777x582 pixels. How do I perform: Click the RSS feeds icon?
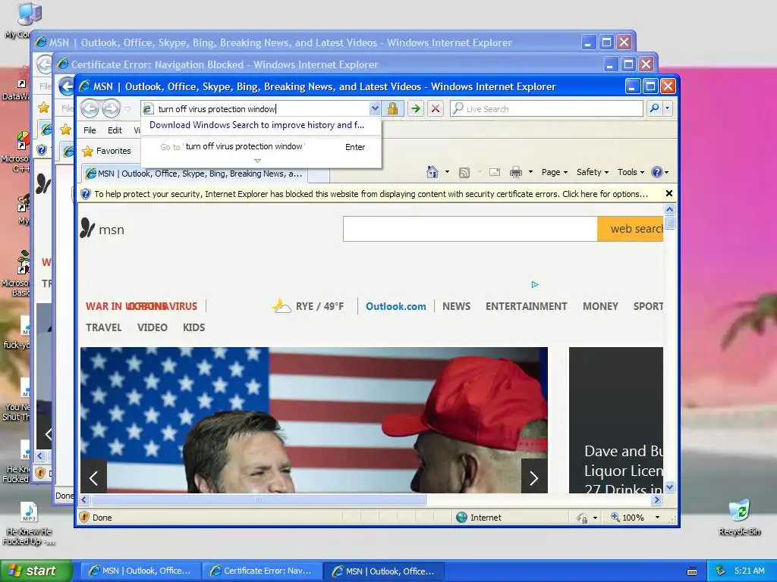click(464, 172)
